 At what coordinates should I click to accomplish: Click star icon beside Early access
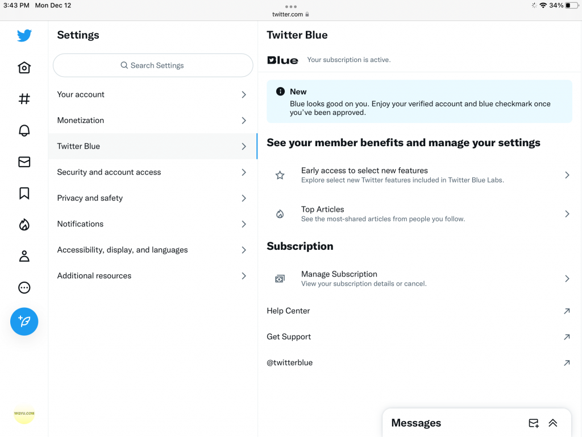point(280,175)
